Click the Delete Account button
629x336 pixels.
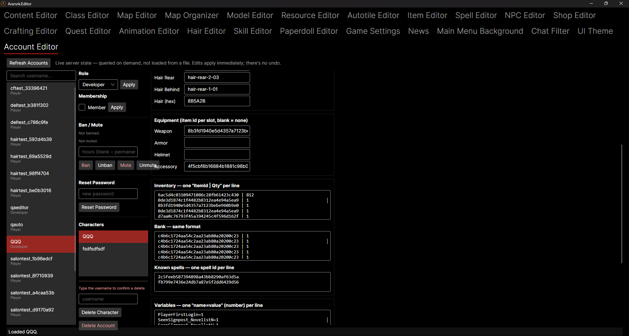coord(98,326)
